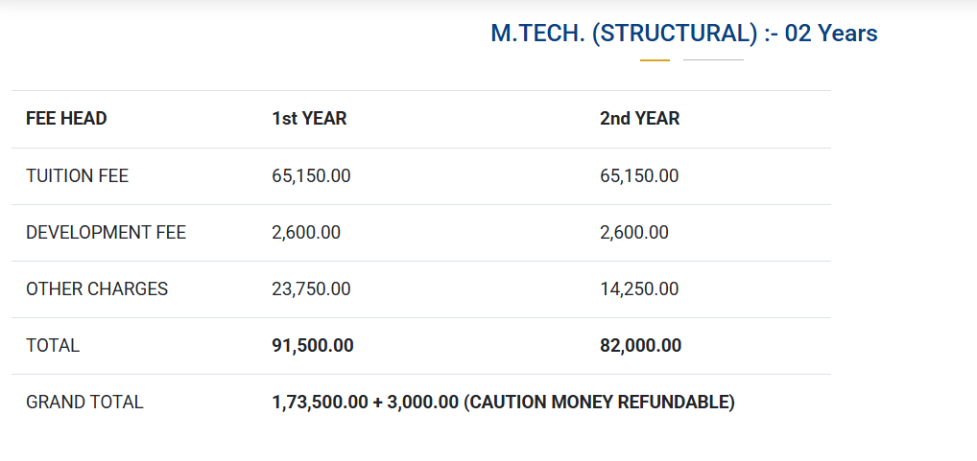Select the 1st year development fee value
Screen dimensions: 977x461
[x=306, y=233]
